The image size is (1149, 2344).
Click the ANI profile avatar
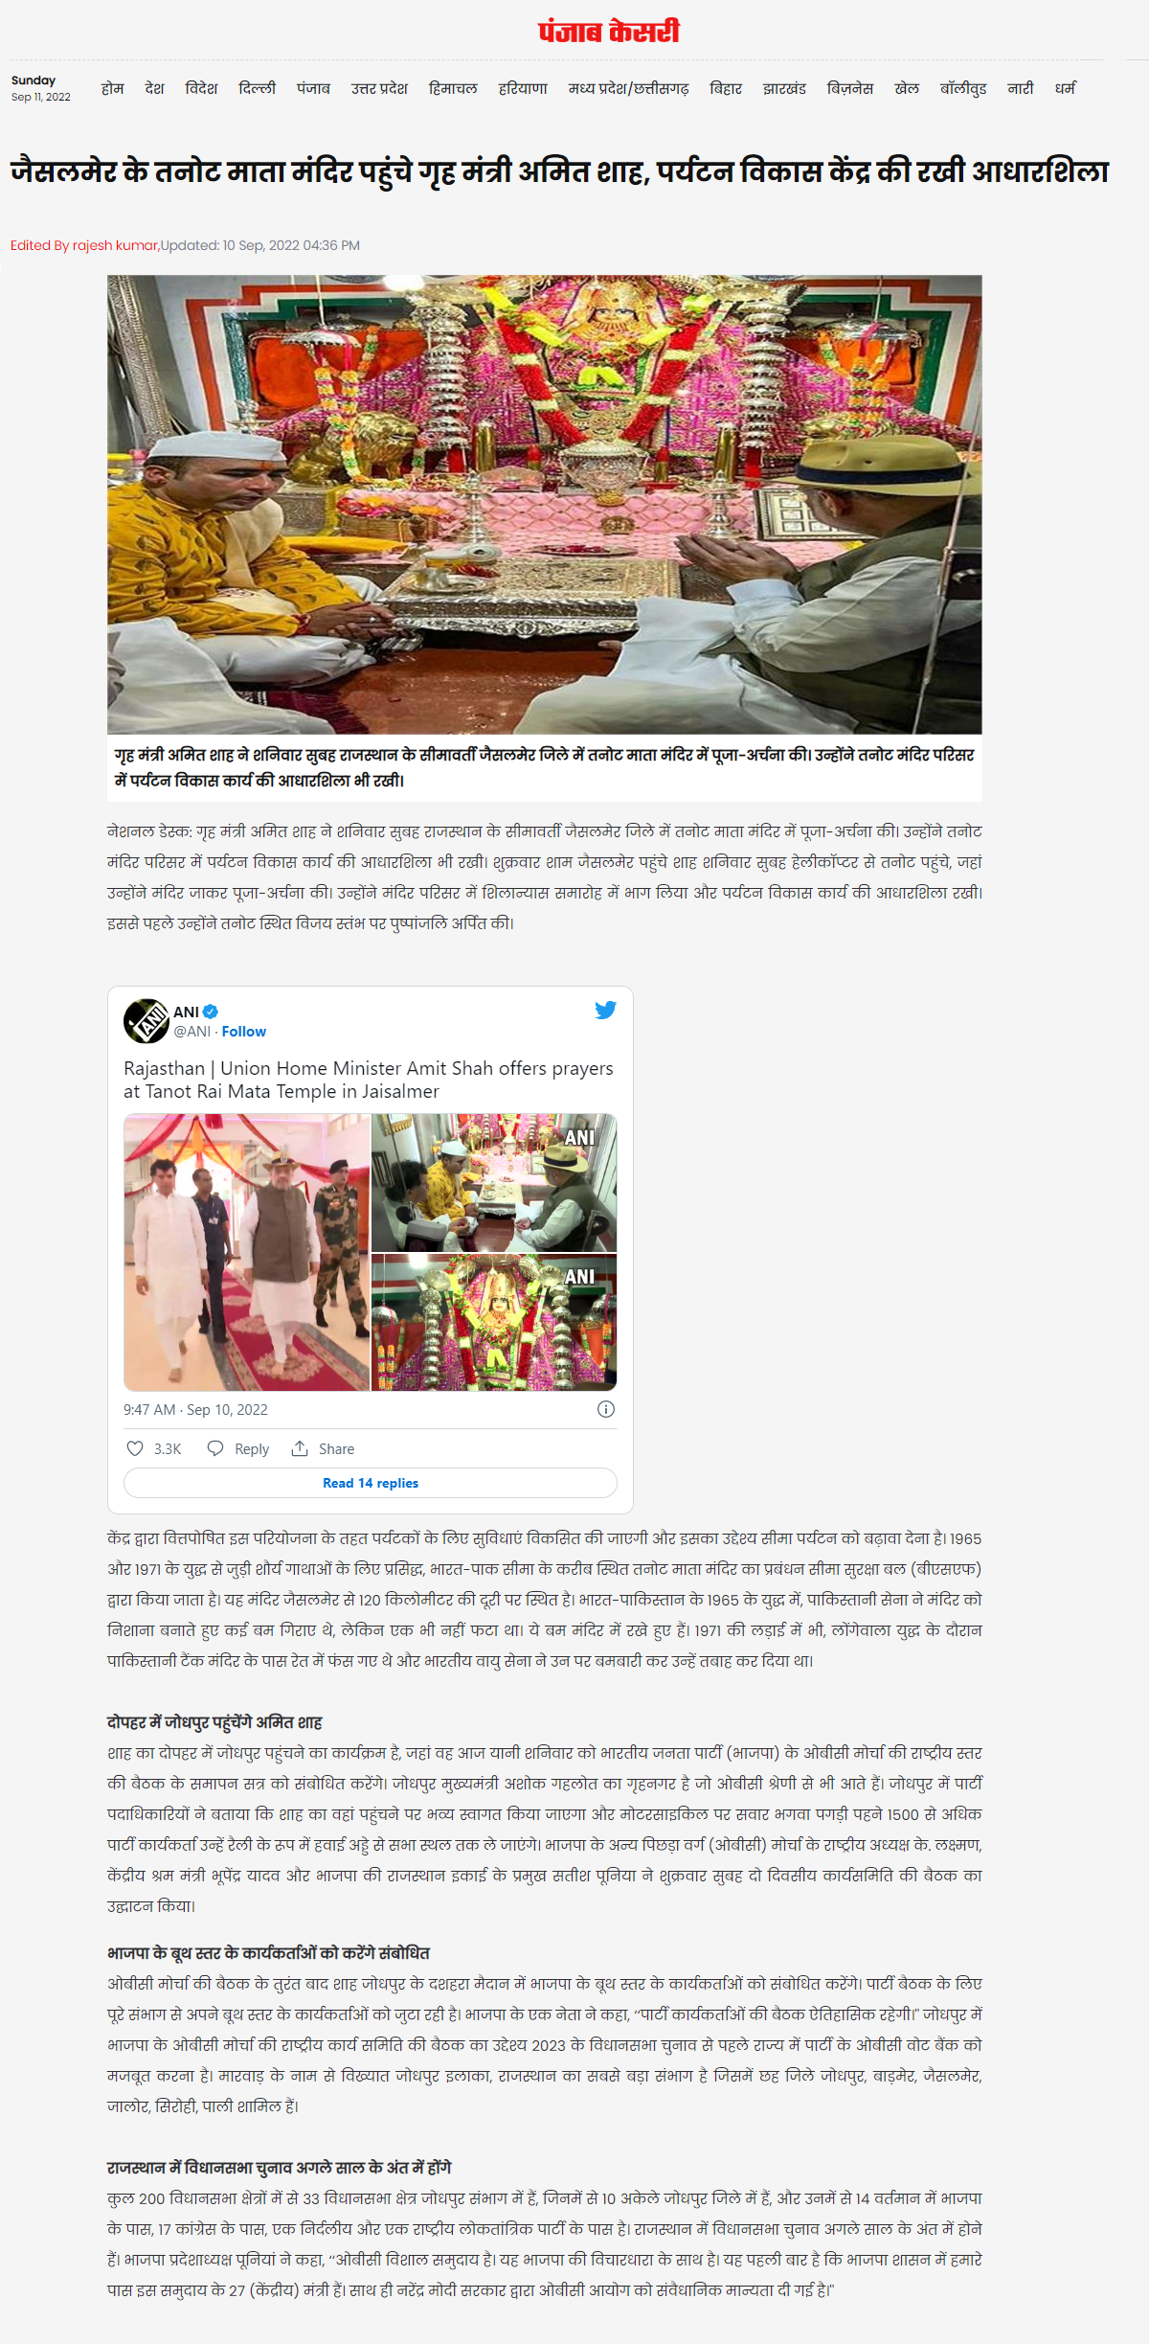tap(146, 1021)
